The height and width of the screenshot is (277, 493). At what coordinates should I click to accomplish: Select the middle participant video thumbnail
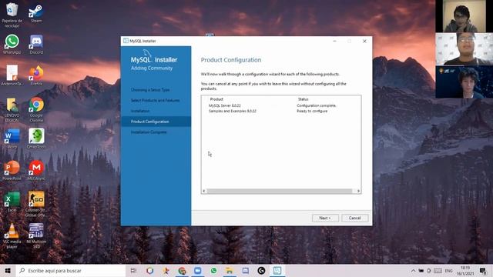[x=464, y=49]
